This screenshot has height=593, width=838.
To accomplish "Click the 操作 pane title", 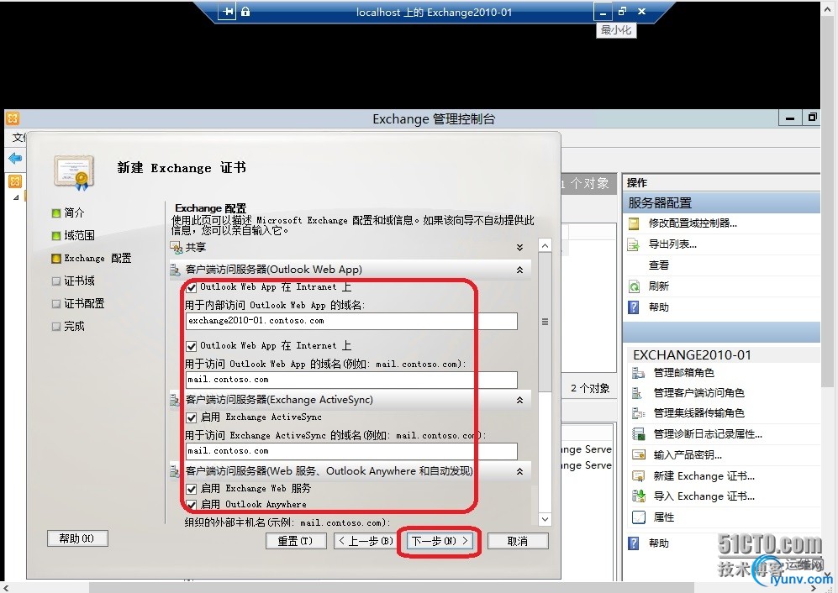I will click(x=637, y=183).
